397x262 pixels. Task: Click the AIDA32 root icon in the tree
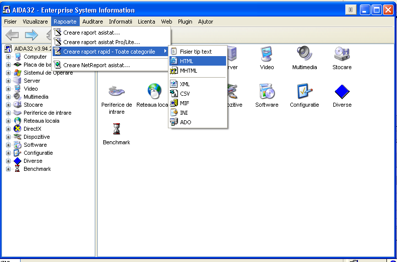tap(9, 49)
